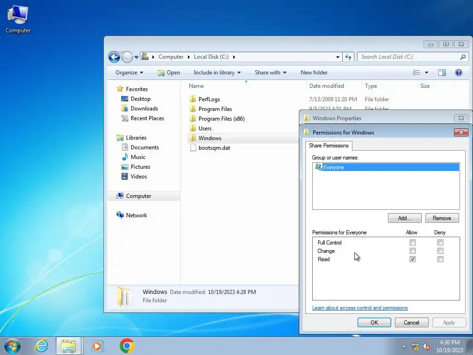Launch Internet Explorer from the taskbar

(41, 346)
